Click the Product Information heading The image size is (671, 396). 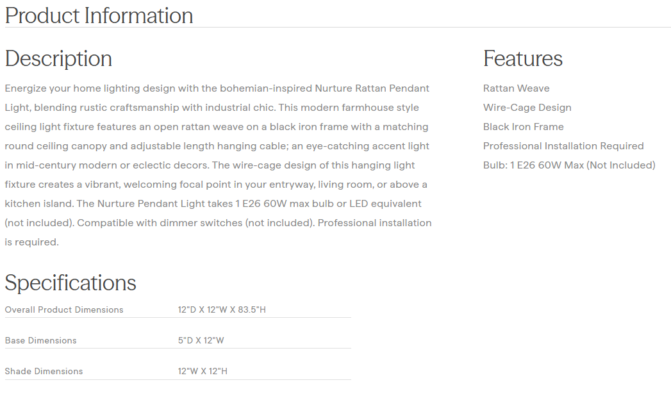pos(99,15)
